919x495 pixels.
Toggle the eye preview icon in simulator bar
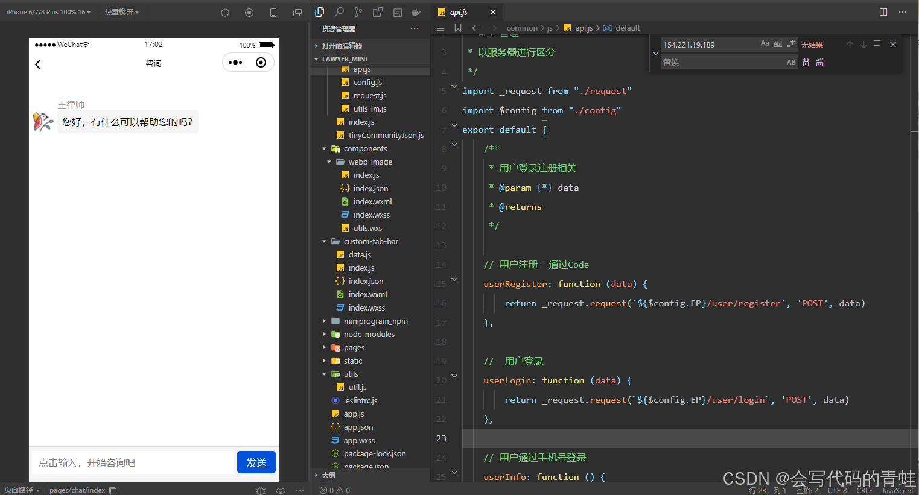click(281, 490)
